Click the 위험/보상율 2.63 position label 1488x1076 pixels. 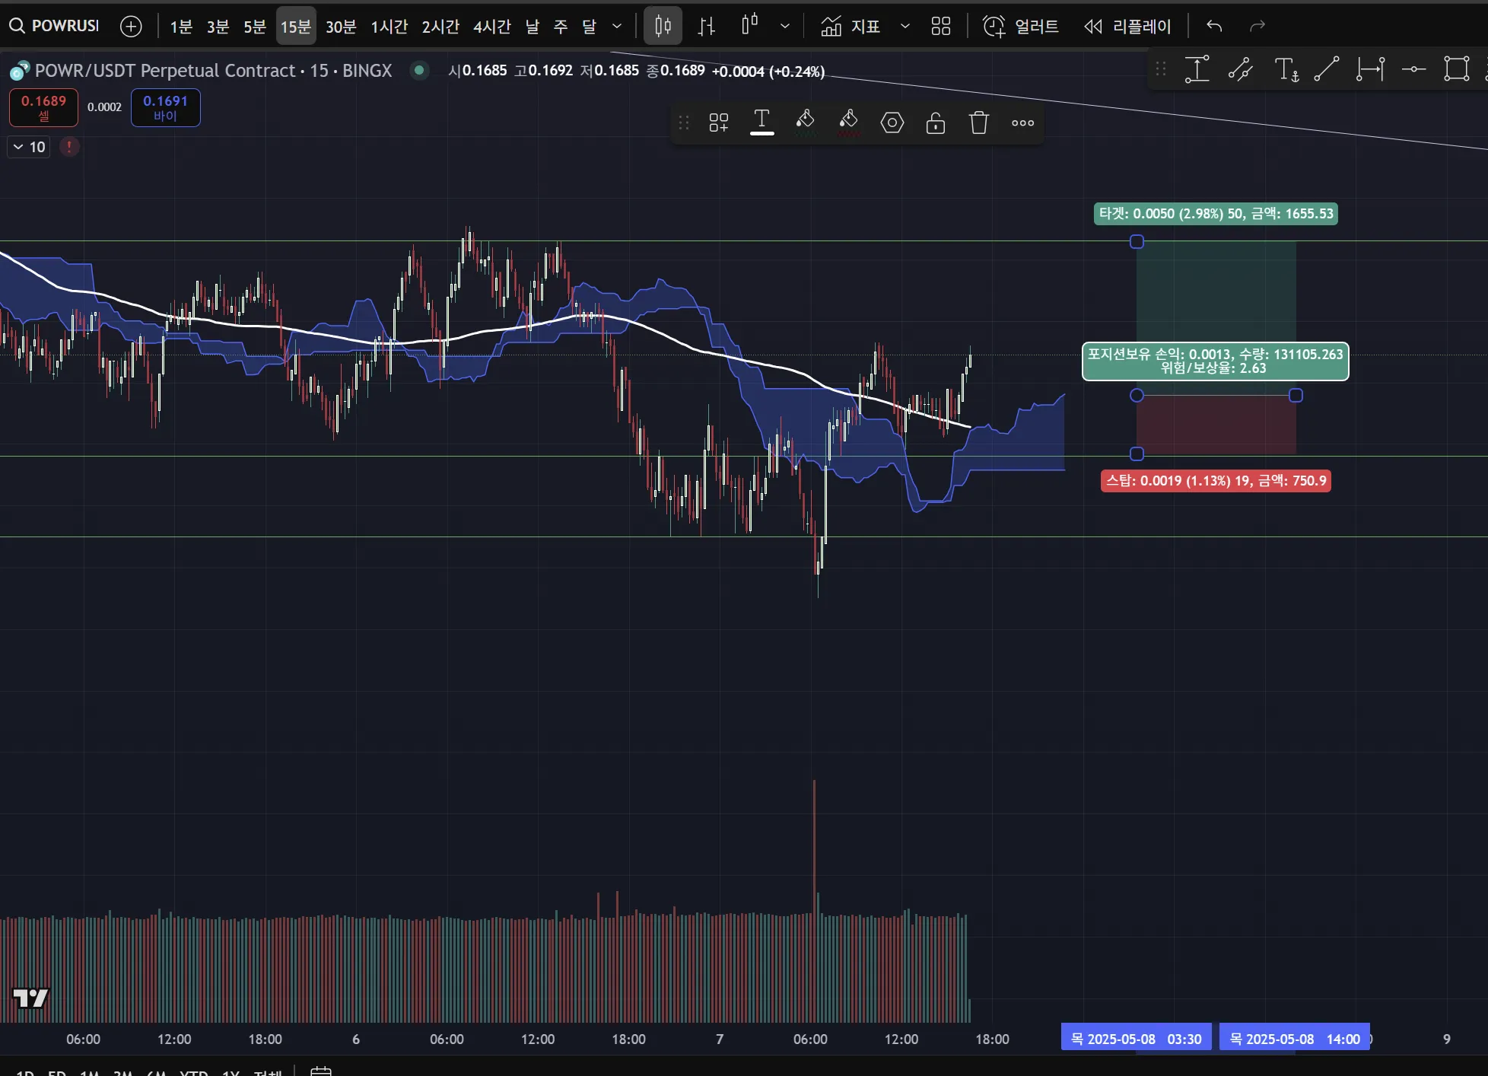coord(1215,361)
